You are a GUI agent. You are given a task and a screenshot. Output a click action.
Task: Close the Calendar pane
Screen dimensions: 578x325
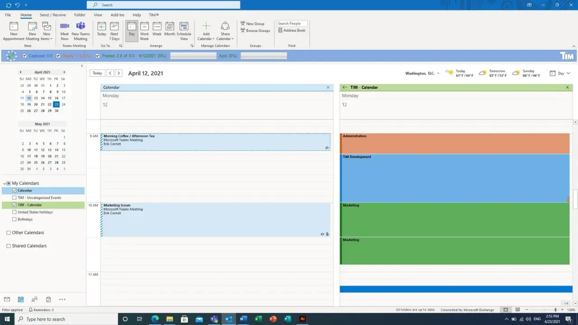[x=328, y=87]
